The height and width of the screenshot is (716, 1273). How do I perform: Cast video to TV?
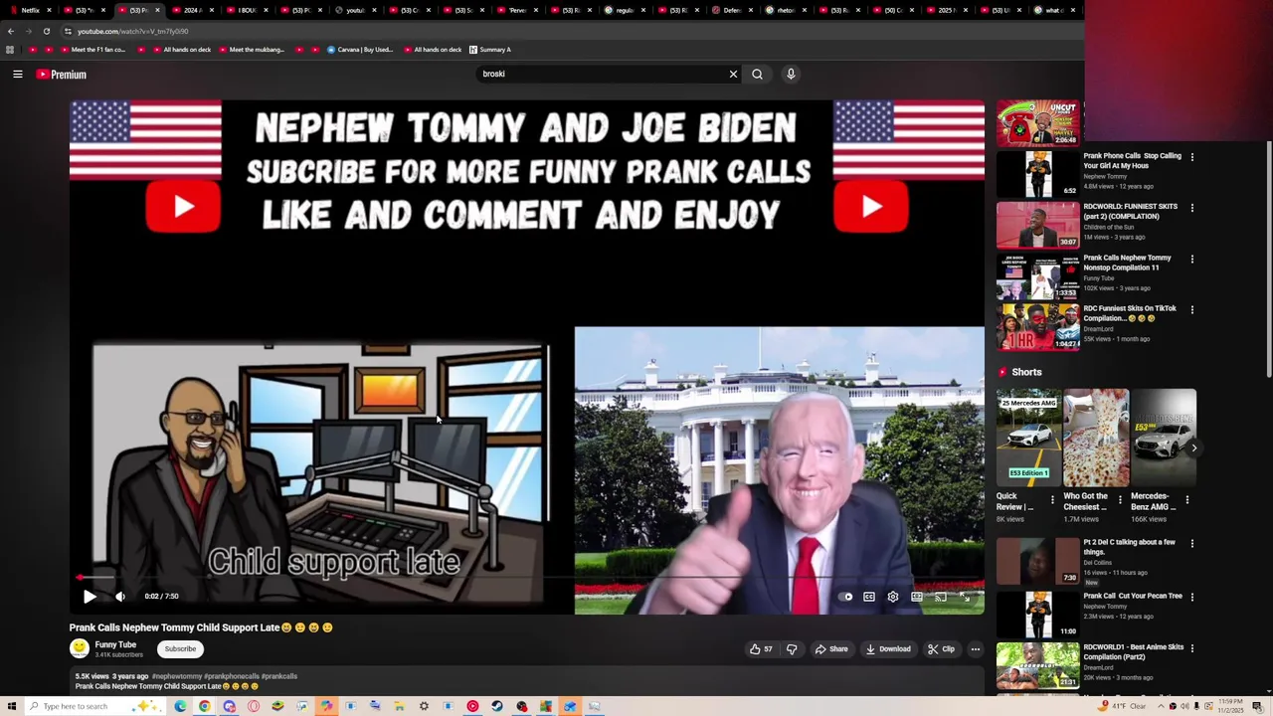(941, 597)
